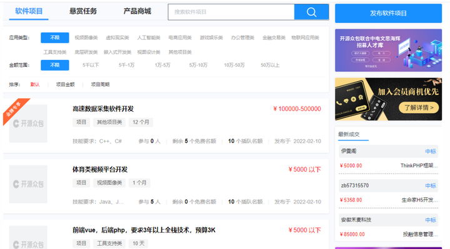Choose the 5千以下 amount range
450x249 pixels.
(91, 66)
